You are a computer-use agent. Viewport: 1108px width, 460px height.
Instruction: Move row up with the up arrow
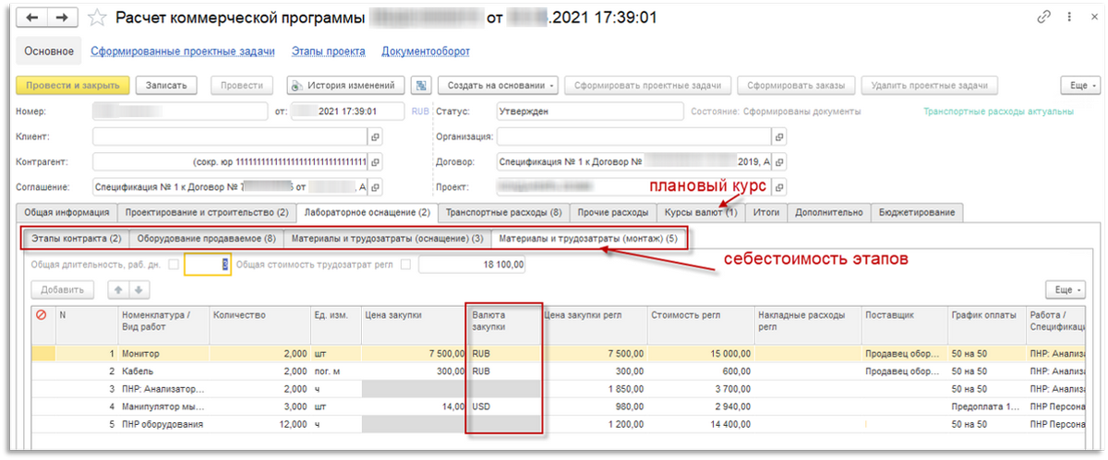(118, 290)
